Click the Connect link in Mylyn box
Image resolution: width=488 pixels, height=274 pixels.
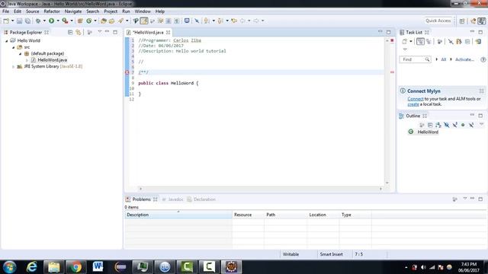(416, 99)
